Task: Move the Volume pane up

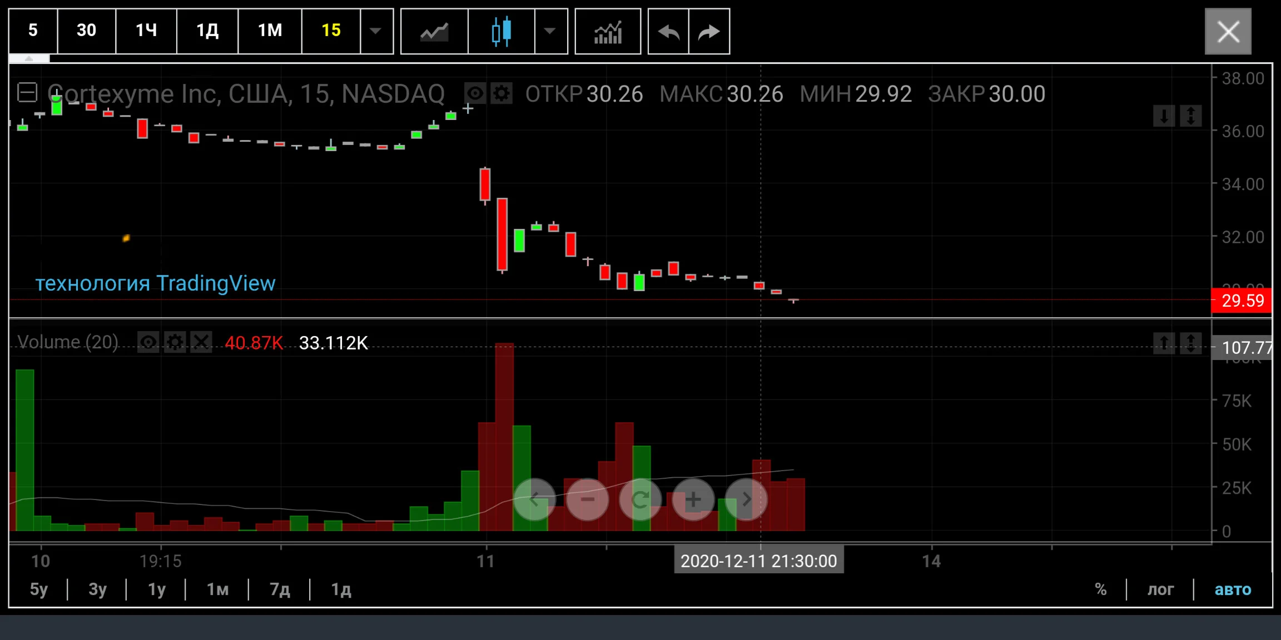Action: (x=1164, y=343)
